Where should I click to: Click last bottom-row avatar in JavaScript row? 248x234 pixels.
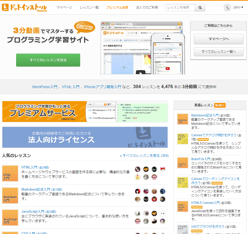tap(163, 221)
